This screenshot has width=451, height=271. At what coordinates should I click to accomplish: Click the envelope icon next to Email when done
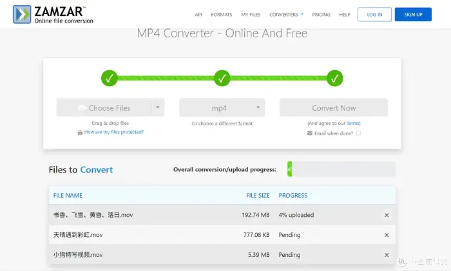tap(310, 133)
